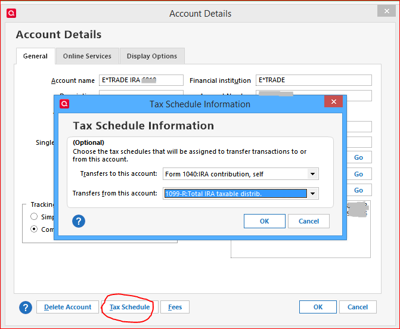Click the Transfers to this account label
This screenshot has height=329, width=400.
[119, 173]
